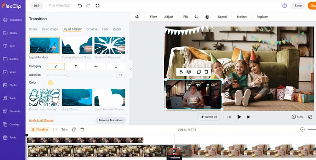Viewport: 316px width, 160px height.
Task: Open the Elements sidebar section
Action: (12, 112)
